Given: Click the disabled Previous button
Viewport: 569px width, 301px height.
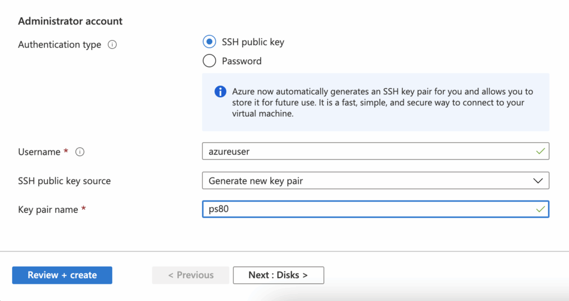Looking at the screenshot, I should [x=191, y=275].
